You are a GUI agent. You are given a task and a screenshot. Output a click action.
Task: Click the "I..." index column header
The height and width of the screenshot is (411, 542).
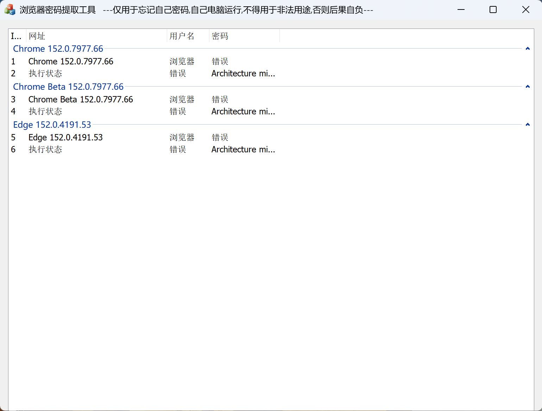[x=17, y=36]
